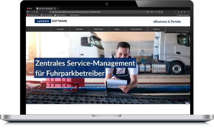Select Referenzen in the navigation bar

99,29
